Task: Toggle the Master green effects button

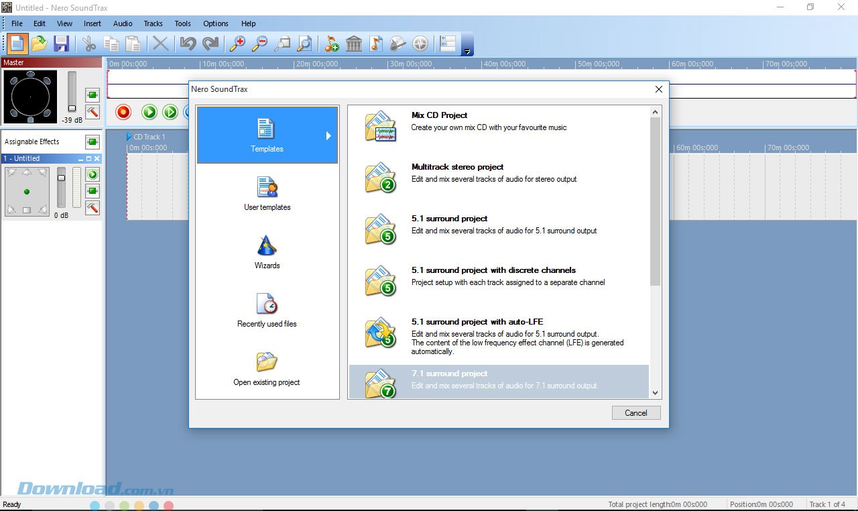Action: [x=93, y=95]
